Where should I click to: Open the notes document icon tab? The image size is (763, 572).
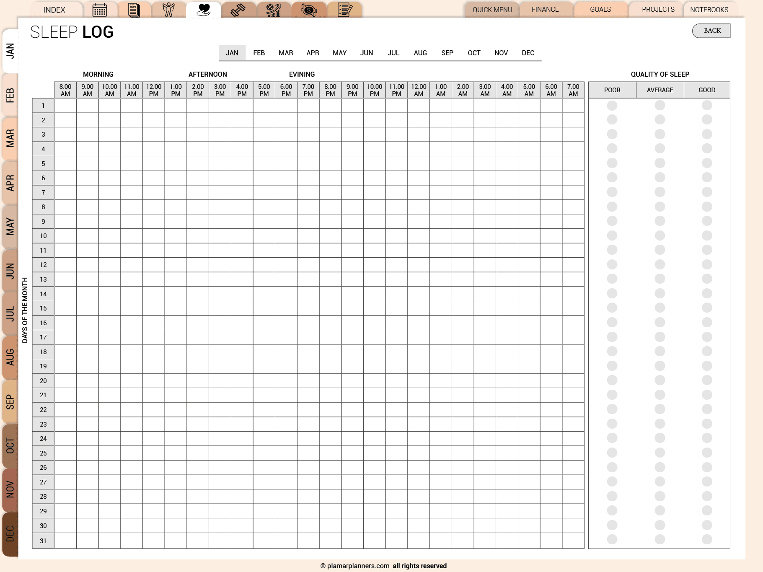point(134,10)
